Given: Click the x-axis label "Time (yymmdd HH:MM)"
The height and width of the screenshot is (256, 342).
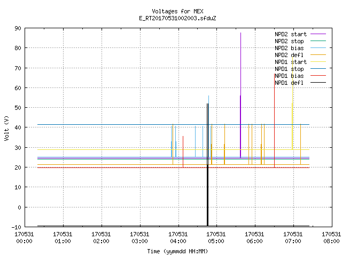Looking at the screenshot, I should pyautogui.click(x=177, y=251).
